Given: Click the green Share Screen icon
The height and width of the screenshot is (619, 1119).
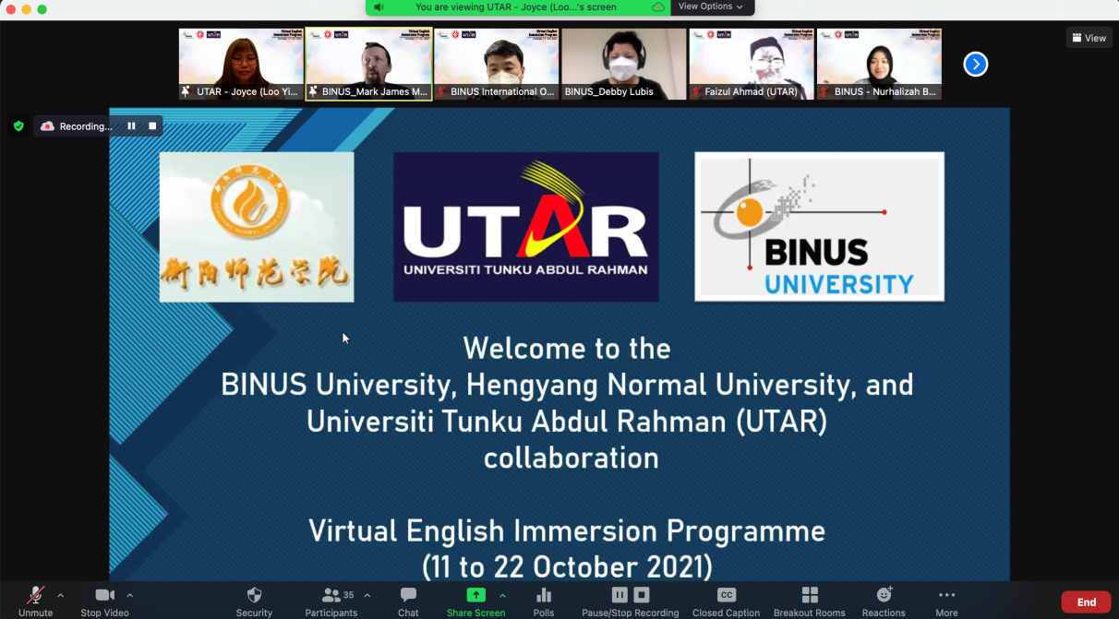Looking at the screenshot, I should (x=475, y=595).
